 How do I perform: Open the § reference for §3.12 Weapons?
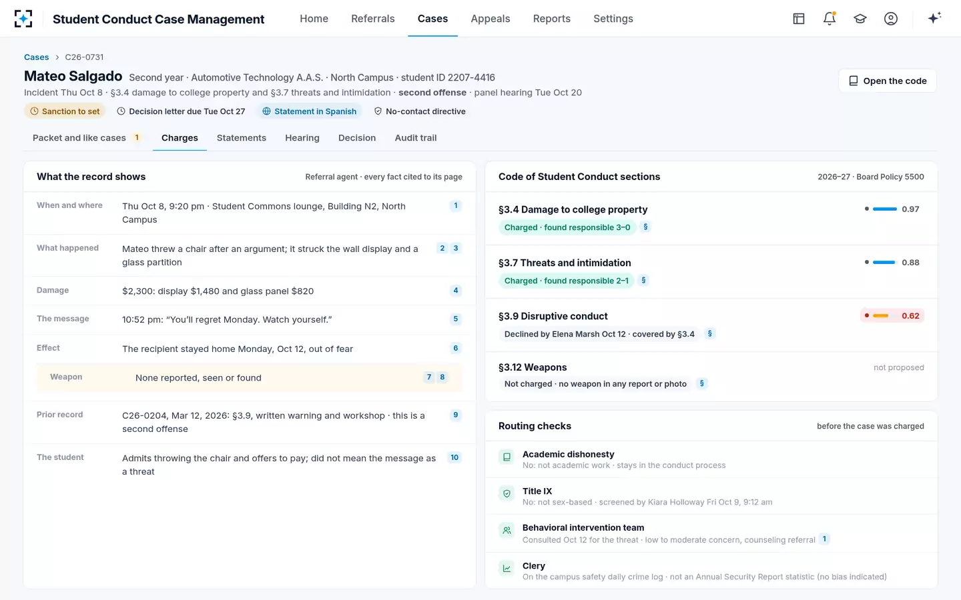[x=701, y=384]
